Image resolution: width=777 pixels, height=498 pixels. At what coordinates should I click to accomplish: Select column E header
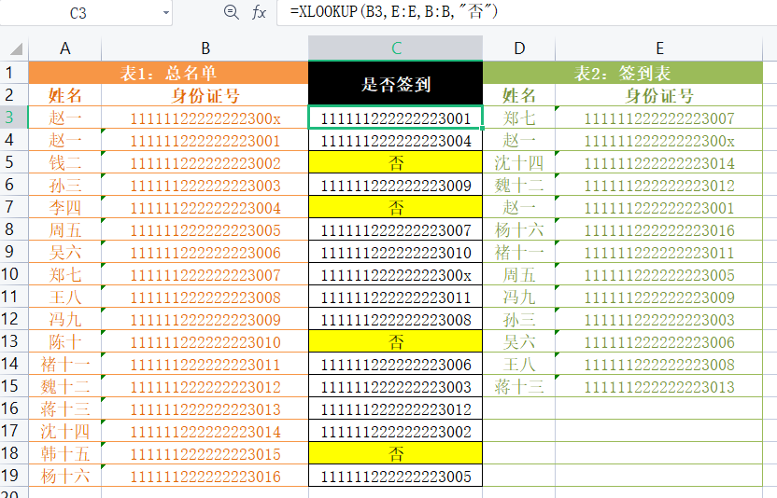tap(659, 48)
